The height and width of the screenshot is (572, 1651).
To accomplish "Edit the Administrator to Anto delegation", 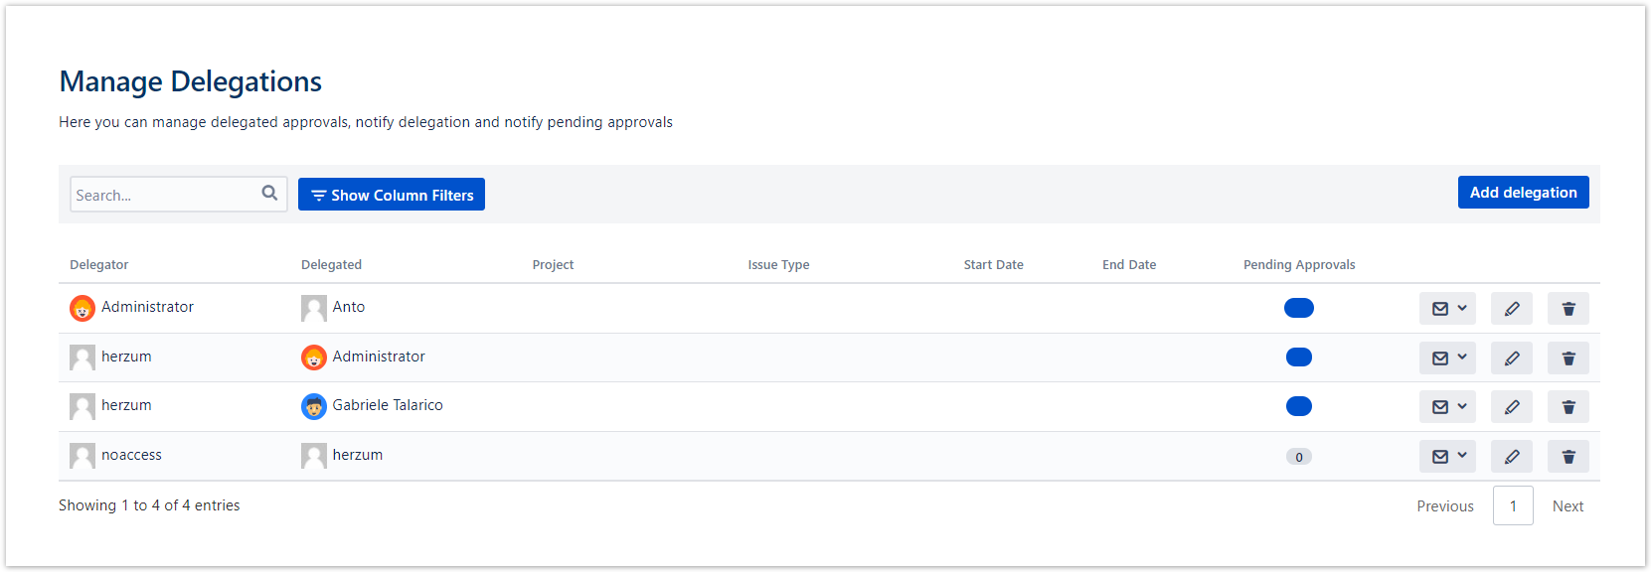I will click(1511, 309).
